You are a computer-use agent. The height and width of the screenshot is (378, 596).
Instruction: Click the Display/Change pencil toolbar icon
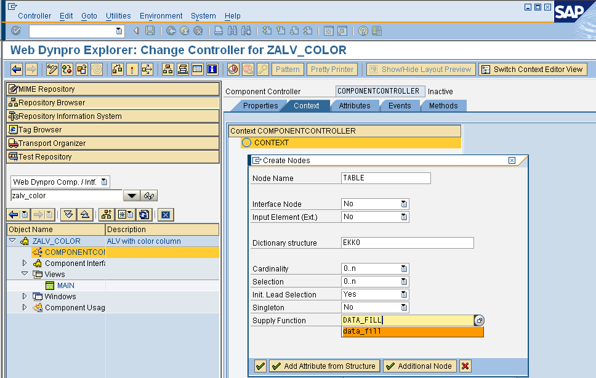(51, 70)
